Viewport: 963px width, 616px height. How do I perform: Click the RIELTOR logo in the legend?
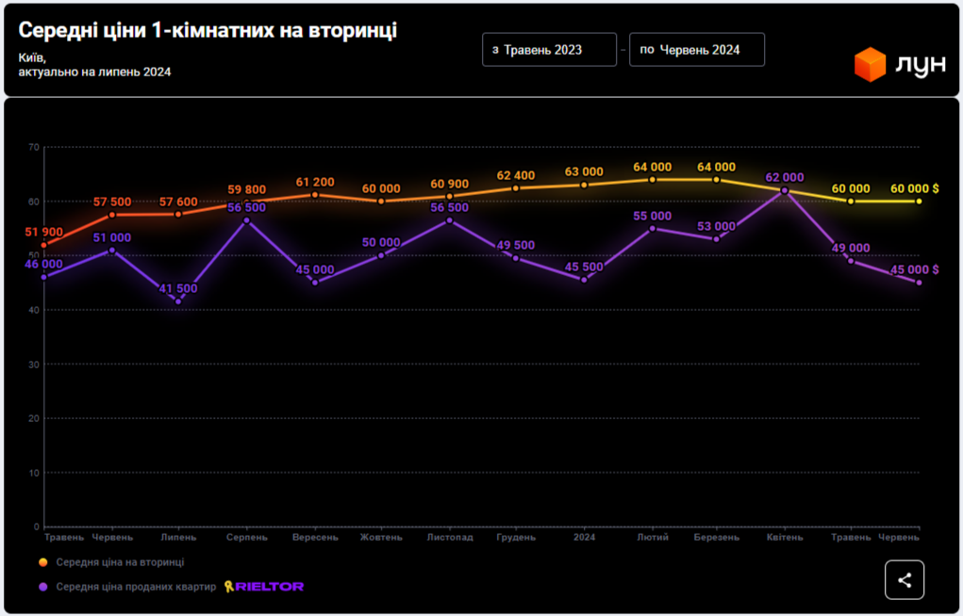(264, 587)
